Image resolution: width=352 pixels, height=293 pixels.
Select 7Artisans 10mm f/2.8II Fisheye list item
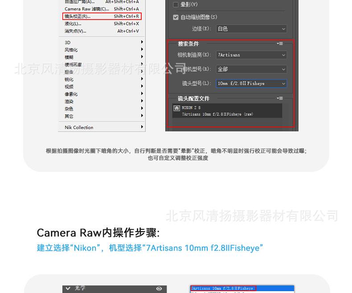[x=223, y=289]
